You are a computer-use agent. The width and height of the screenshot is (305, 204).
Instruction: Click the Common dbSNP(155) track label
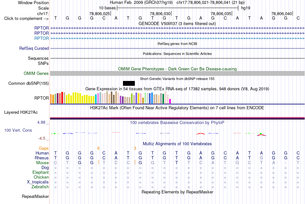[28, 83]
